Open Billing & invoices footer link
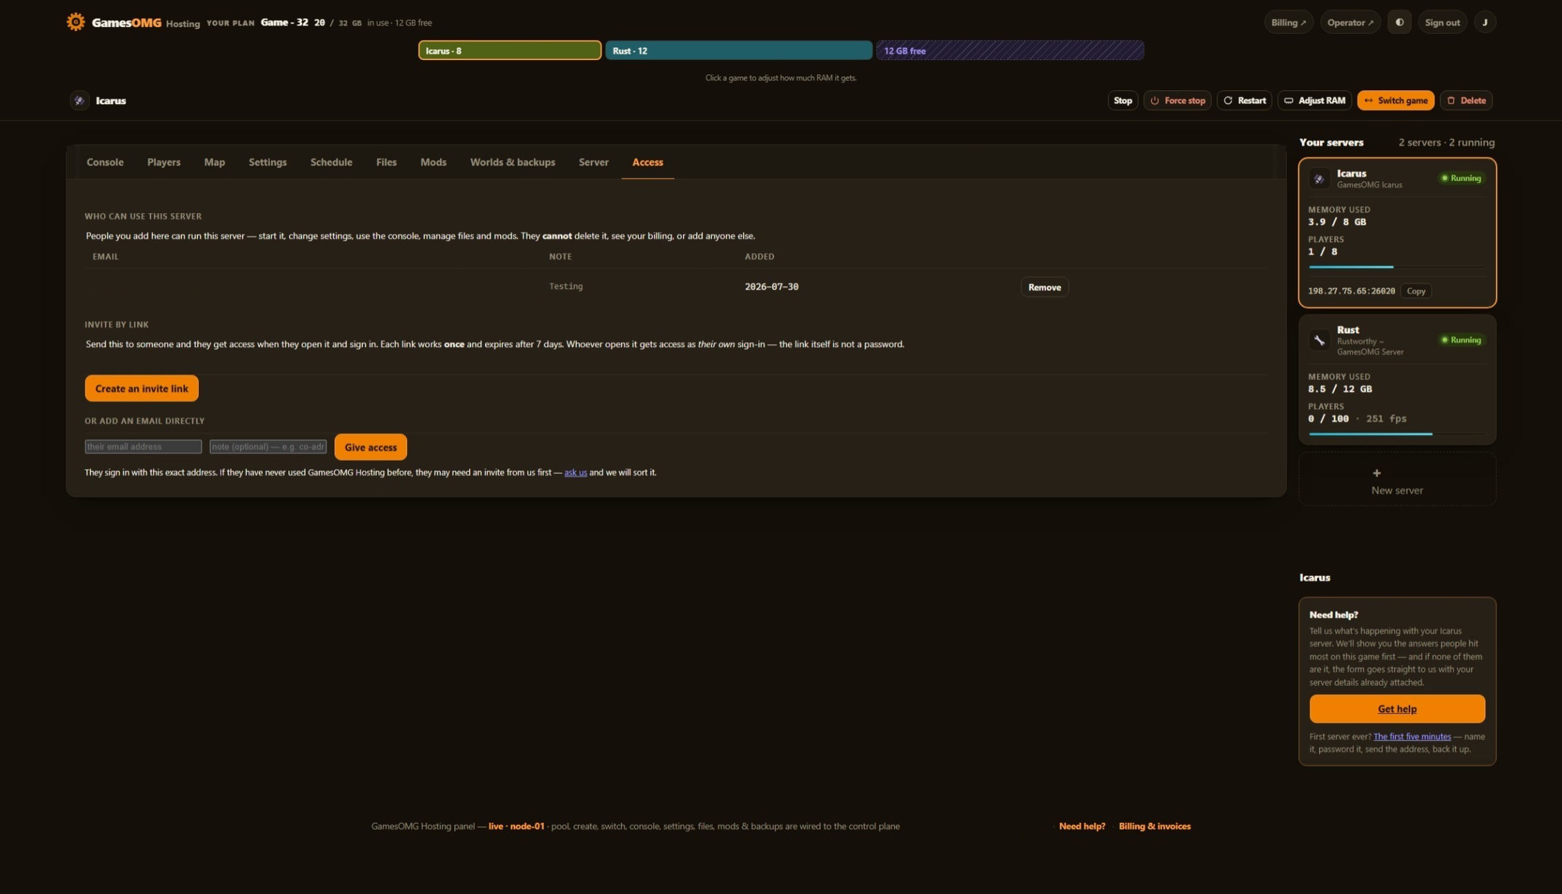The image size is (1562, 894). click(1154, 826)
